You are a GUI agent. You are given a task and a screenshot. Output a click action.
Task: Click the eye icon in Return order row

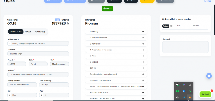pyautogui.click(x=172, y=26)
